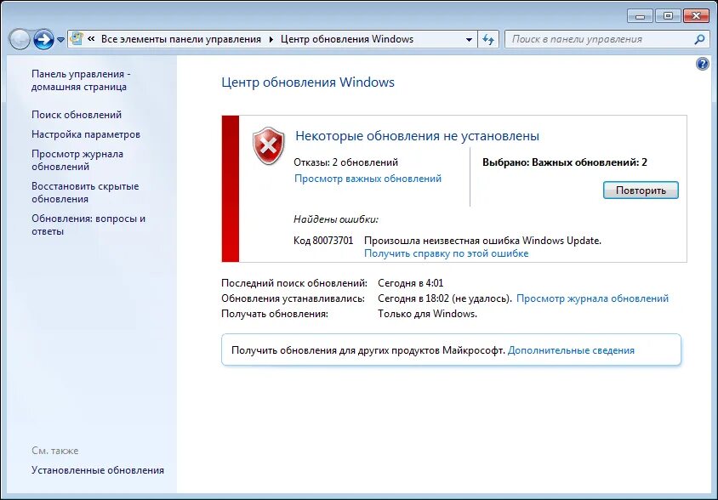Click the red shield error icon
The height and width of the screenshot is (500, 718).
(x=268, y=146)
